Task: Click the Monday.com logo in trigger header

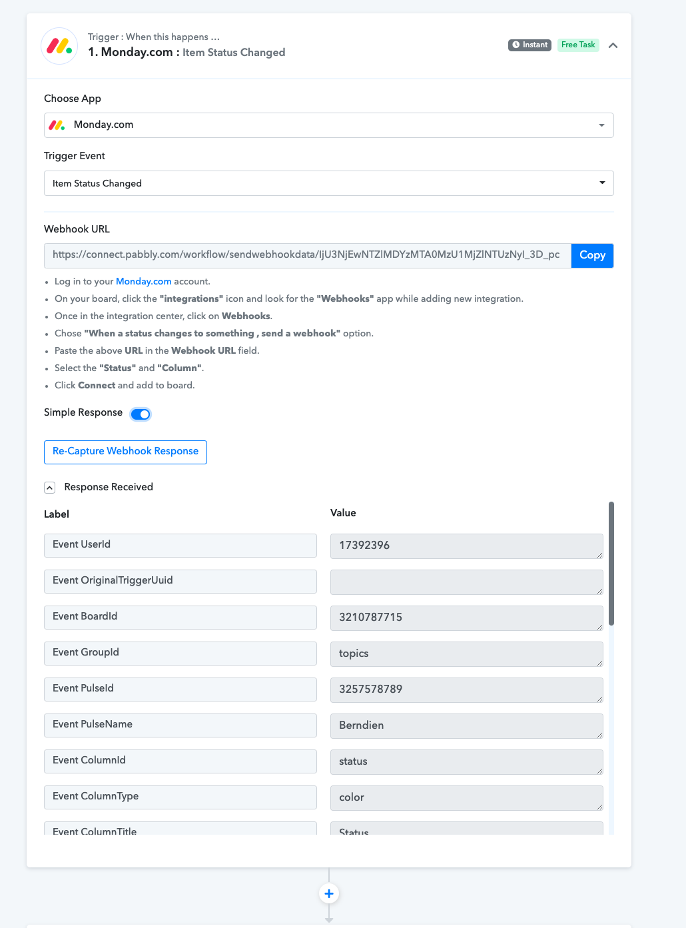Action: point(59,46)
